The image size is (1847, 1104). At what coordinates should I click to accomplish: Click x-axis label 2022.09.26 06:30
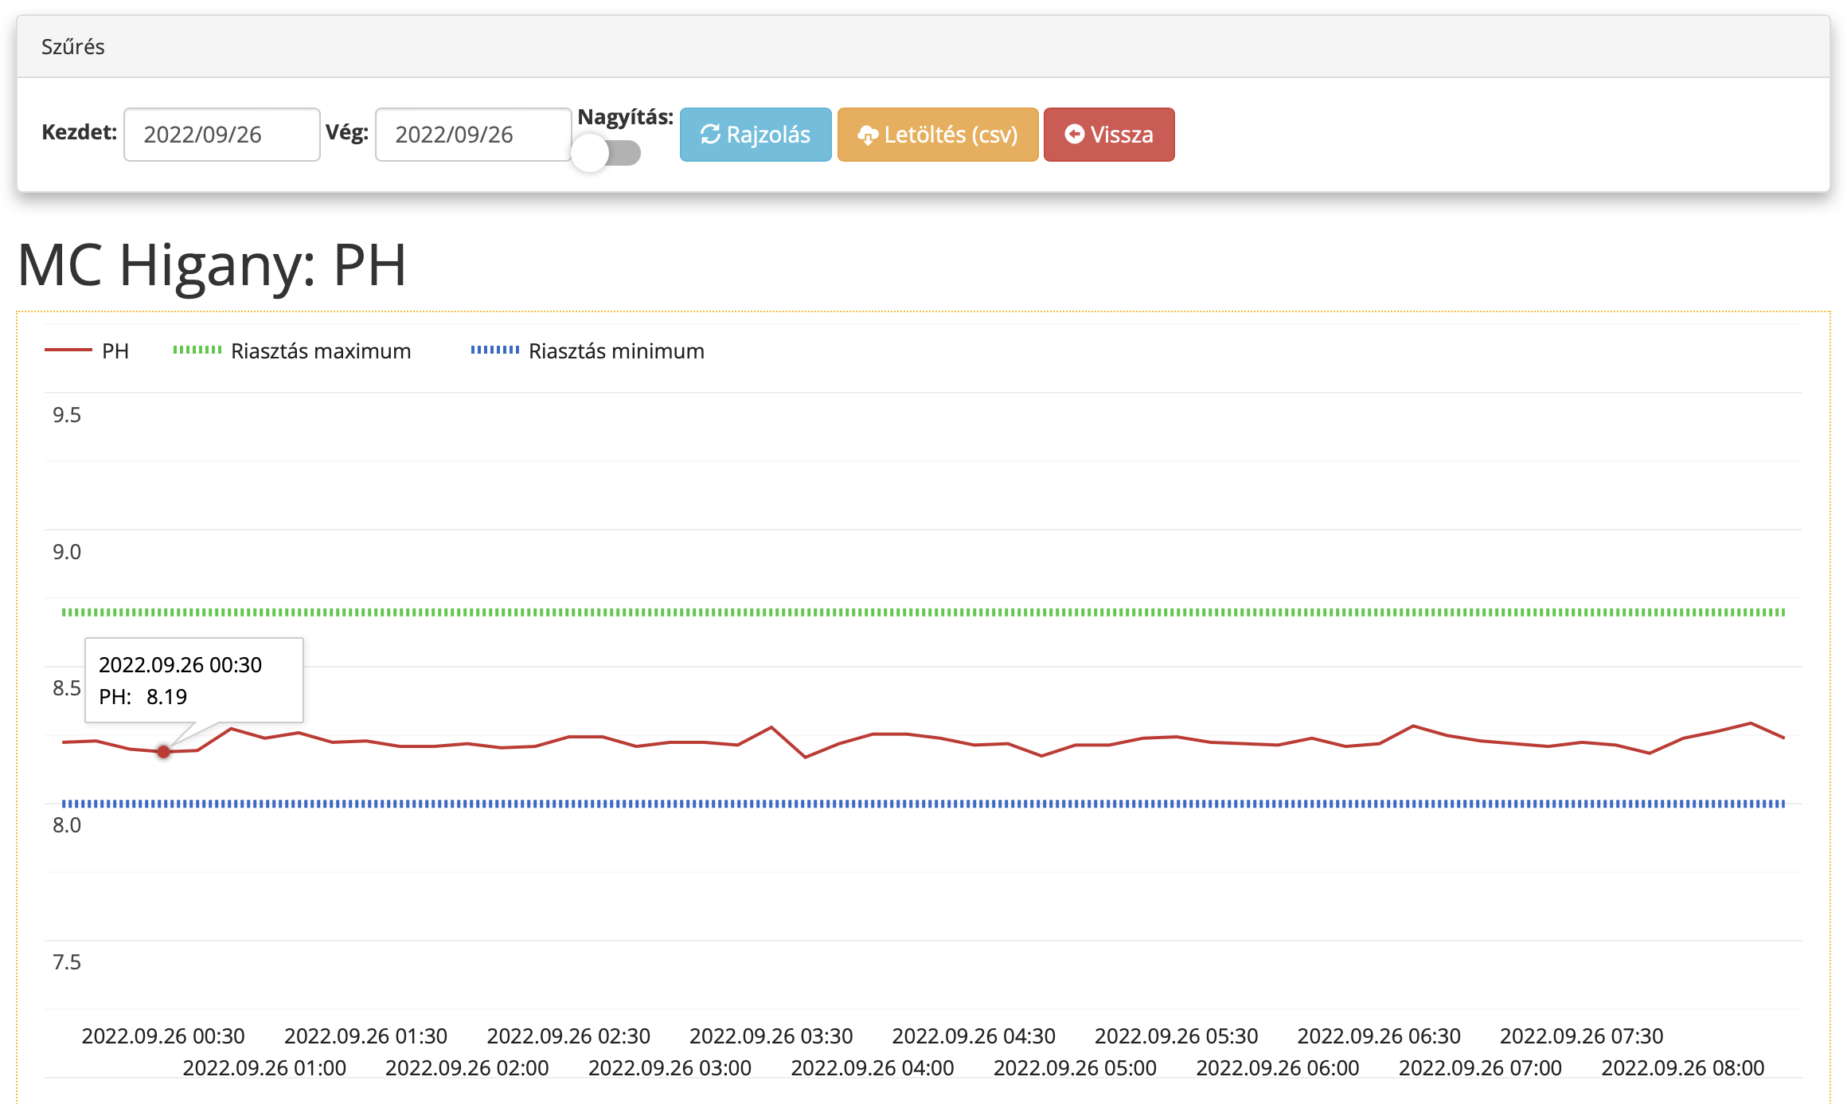tap(1379, 1035)
